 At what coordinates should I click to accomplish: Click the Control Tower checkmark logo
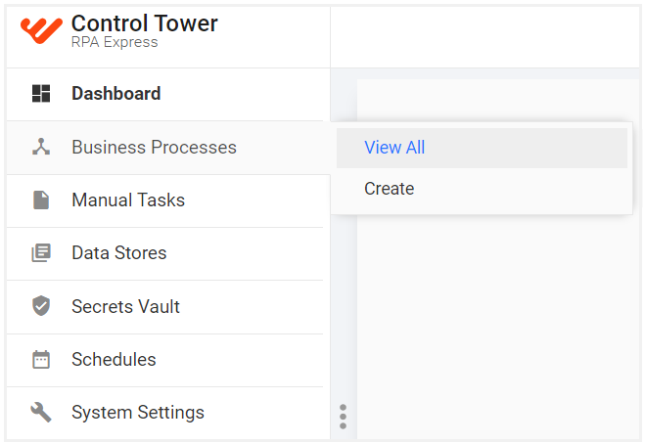pos(41,30)
